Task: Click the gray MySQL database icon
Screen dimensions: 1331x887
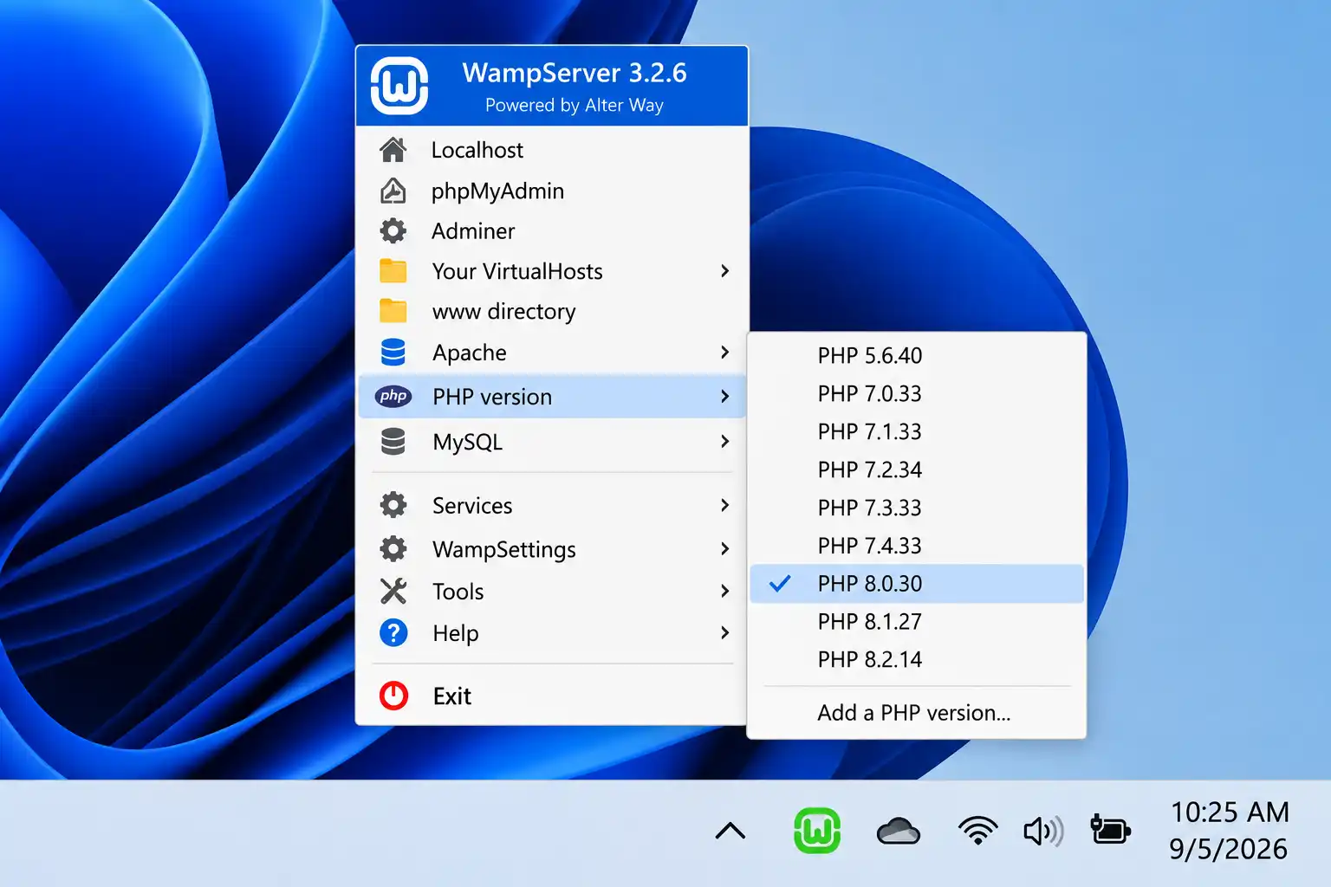Action: [393, 442]
